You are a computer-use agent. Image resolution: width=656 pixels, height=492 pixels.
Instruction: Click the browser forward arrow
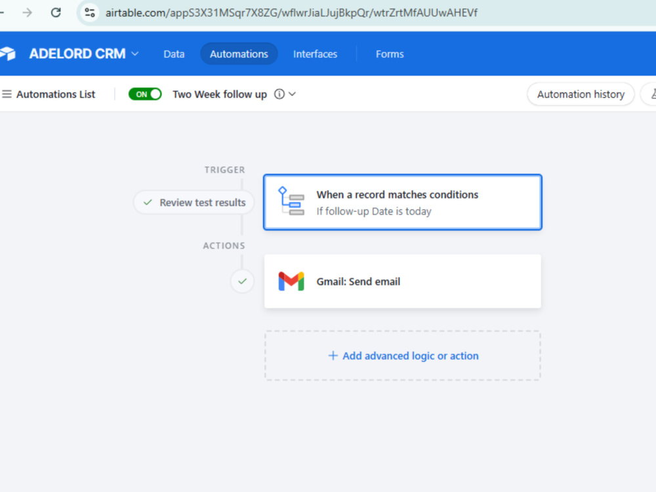(27, 13)
